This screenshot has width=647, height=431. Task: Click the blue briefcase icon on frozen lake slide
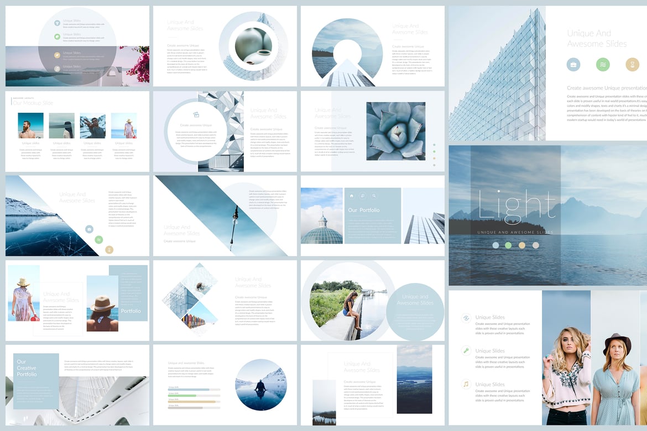pyautogui.click(x=89, y=229)
